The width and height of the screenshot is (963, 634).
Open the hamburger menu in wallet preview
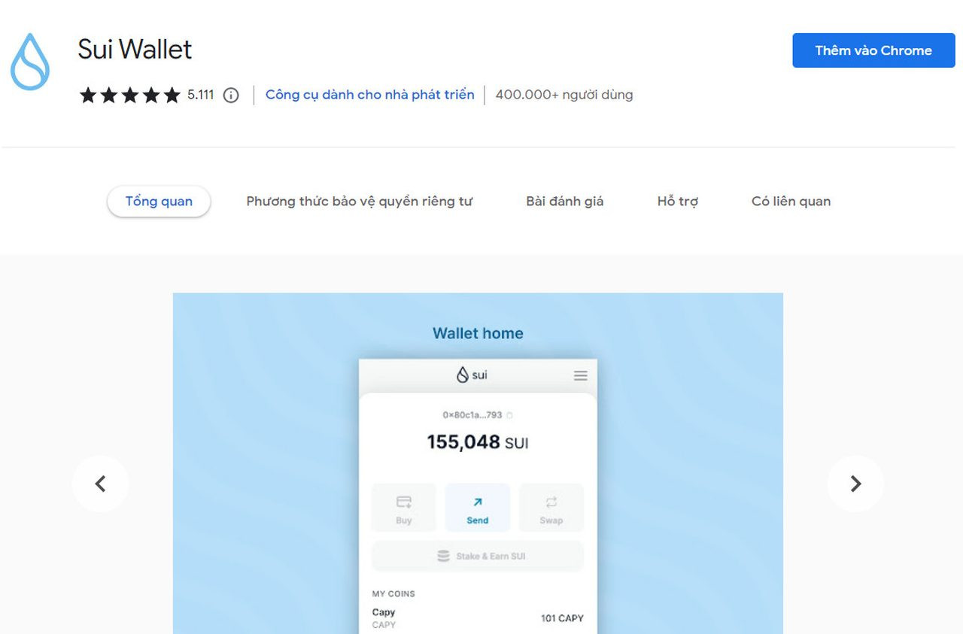(580, 375)
